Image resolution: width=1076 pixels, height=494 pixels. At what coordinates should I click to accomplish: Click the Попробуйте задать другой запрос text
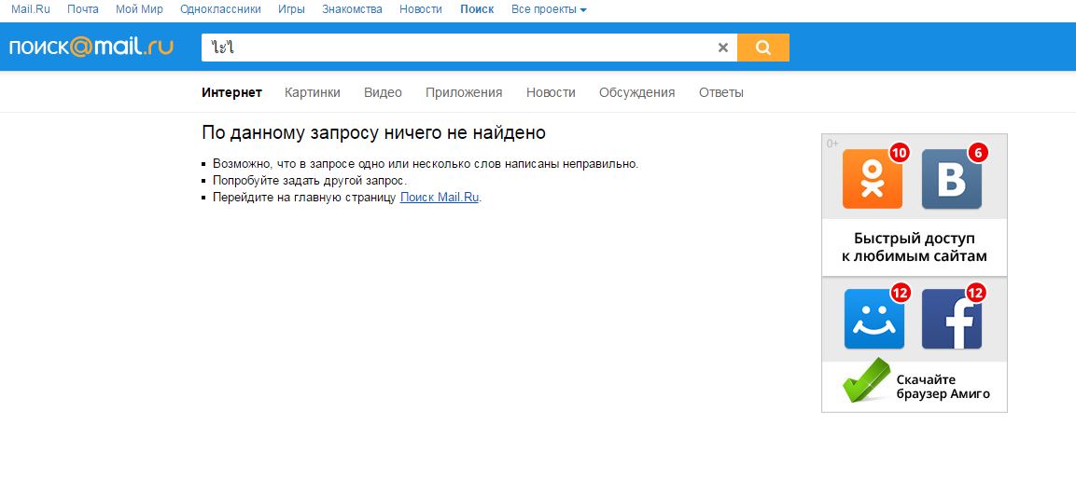pos(310,181)
